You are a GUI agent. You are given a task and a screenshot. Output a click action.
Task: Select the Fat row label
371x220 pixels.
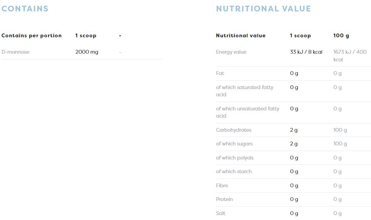pos(220,73)
